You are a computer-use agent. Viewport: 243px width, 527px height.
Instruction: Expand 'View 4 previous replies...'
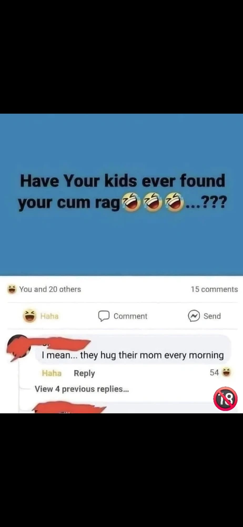tap(82, 389)
